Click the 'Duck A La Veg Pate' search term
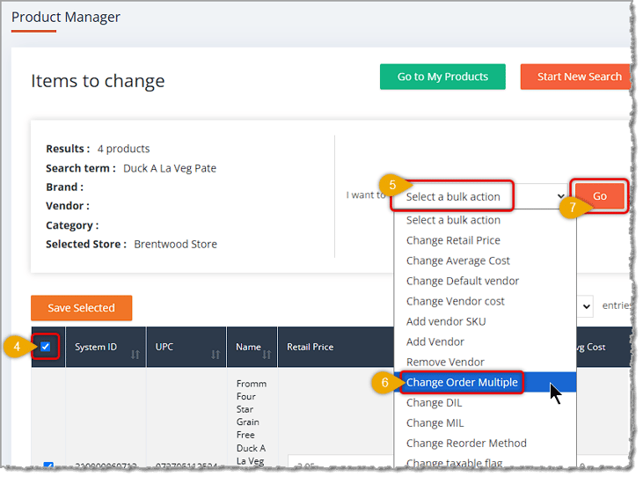The width and height of the screenshot is (643, 477). coord(170,168)
